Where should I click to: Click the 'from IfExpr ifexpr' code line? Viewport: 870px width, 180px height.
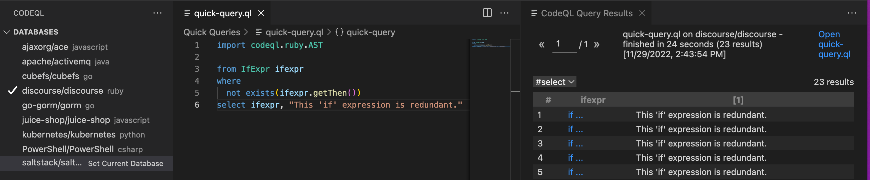(x=260, y=69)
